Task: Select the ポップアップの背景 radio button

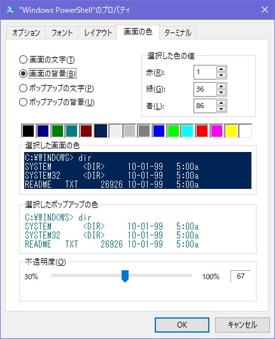Action: pos(23,102)
